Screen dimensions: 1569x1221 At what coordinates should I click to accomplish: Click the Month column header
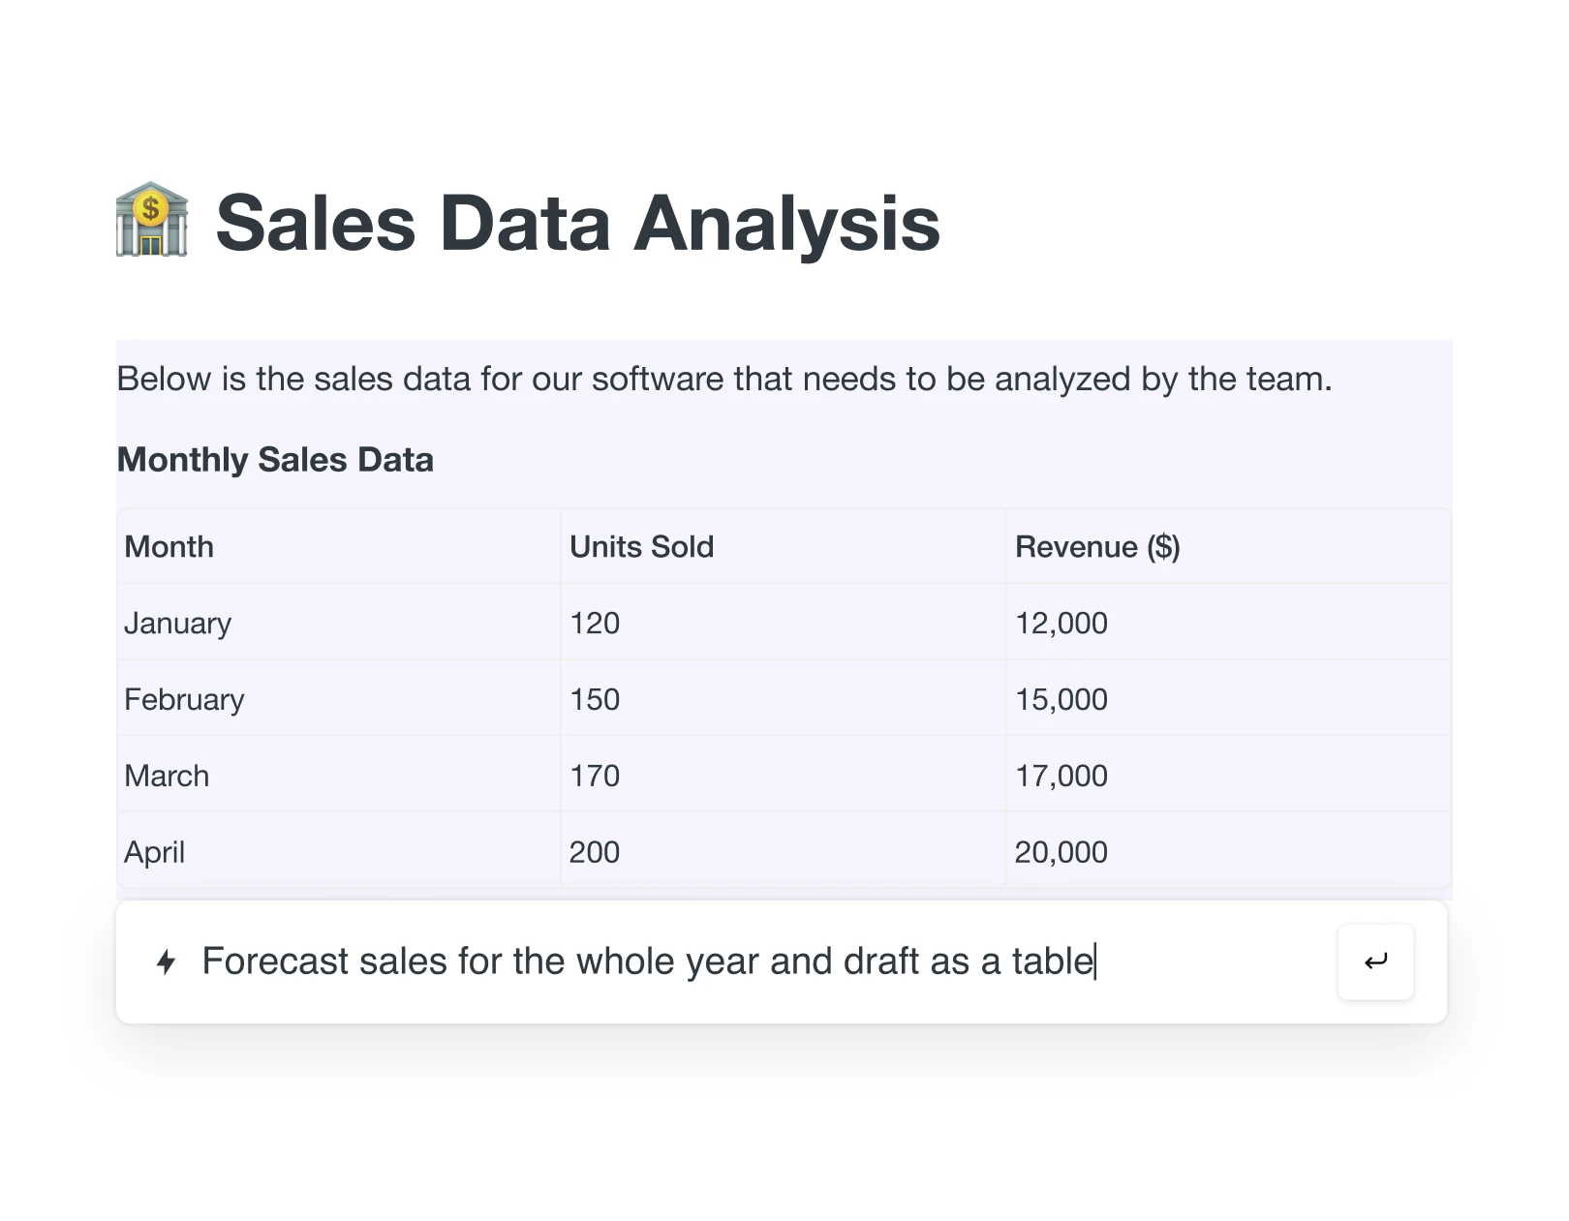point(169,546)
